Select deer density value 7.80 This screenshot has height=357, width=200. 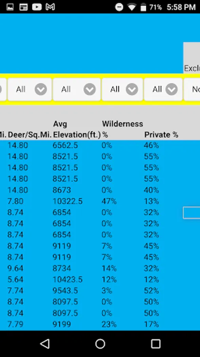(15, 201)
